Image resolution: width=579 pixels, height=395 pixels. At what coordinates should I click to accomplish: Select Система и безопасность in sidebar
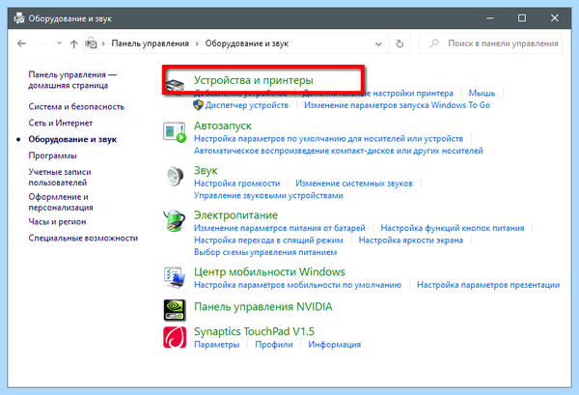pos(76,107)
